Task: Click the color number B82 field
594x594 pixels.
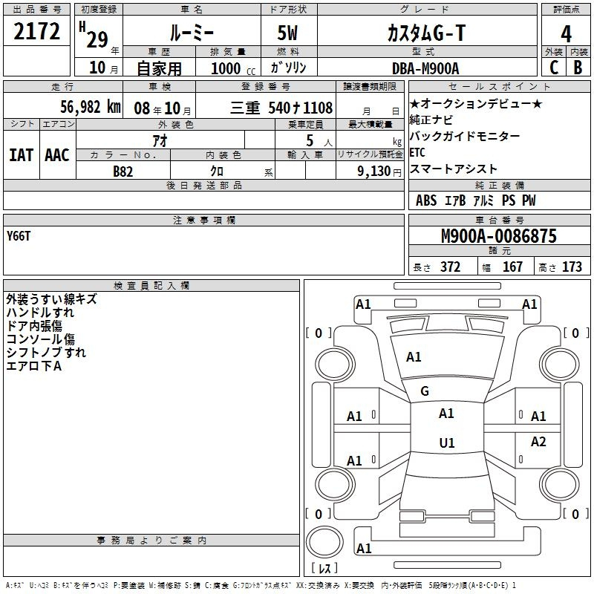Action: coord(123,172)
